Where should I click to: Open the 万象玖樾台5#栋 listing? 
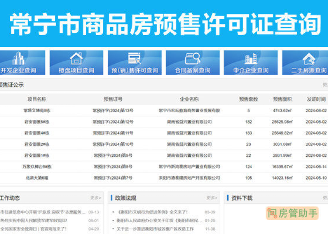(x=37, y=167)
